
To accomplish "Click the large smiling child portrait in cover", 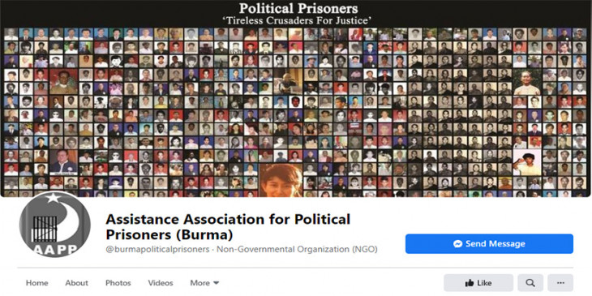I will point(281,180).
